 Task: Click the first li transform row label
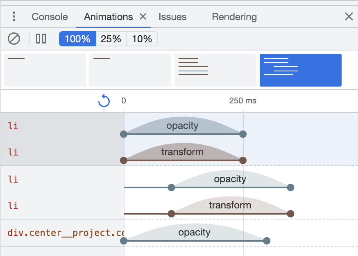(13, 152)
